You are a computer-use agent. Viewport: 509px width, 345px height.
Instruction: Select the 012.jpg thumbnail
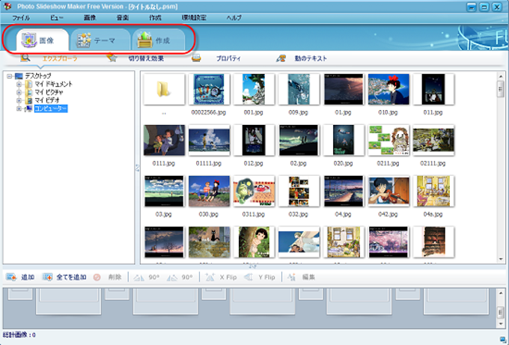(254, 140)
